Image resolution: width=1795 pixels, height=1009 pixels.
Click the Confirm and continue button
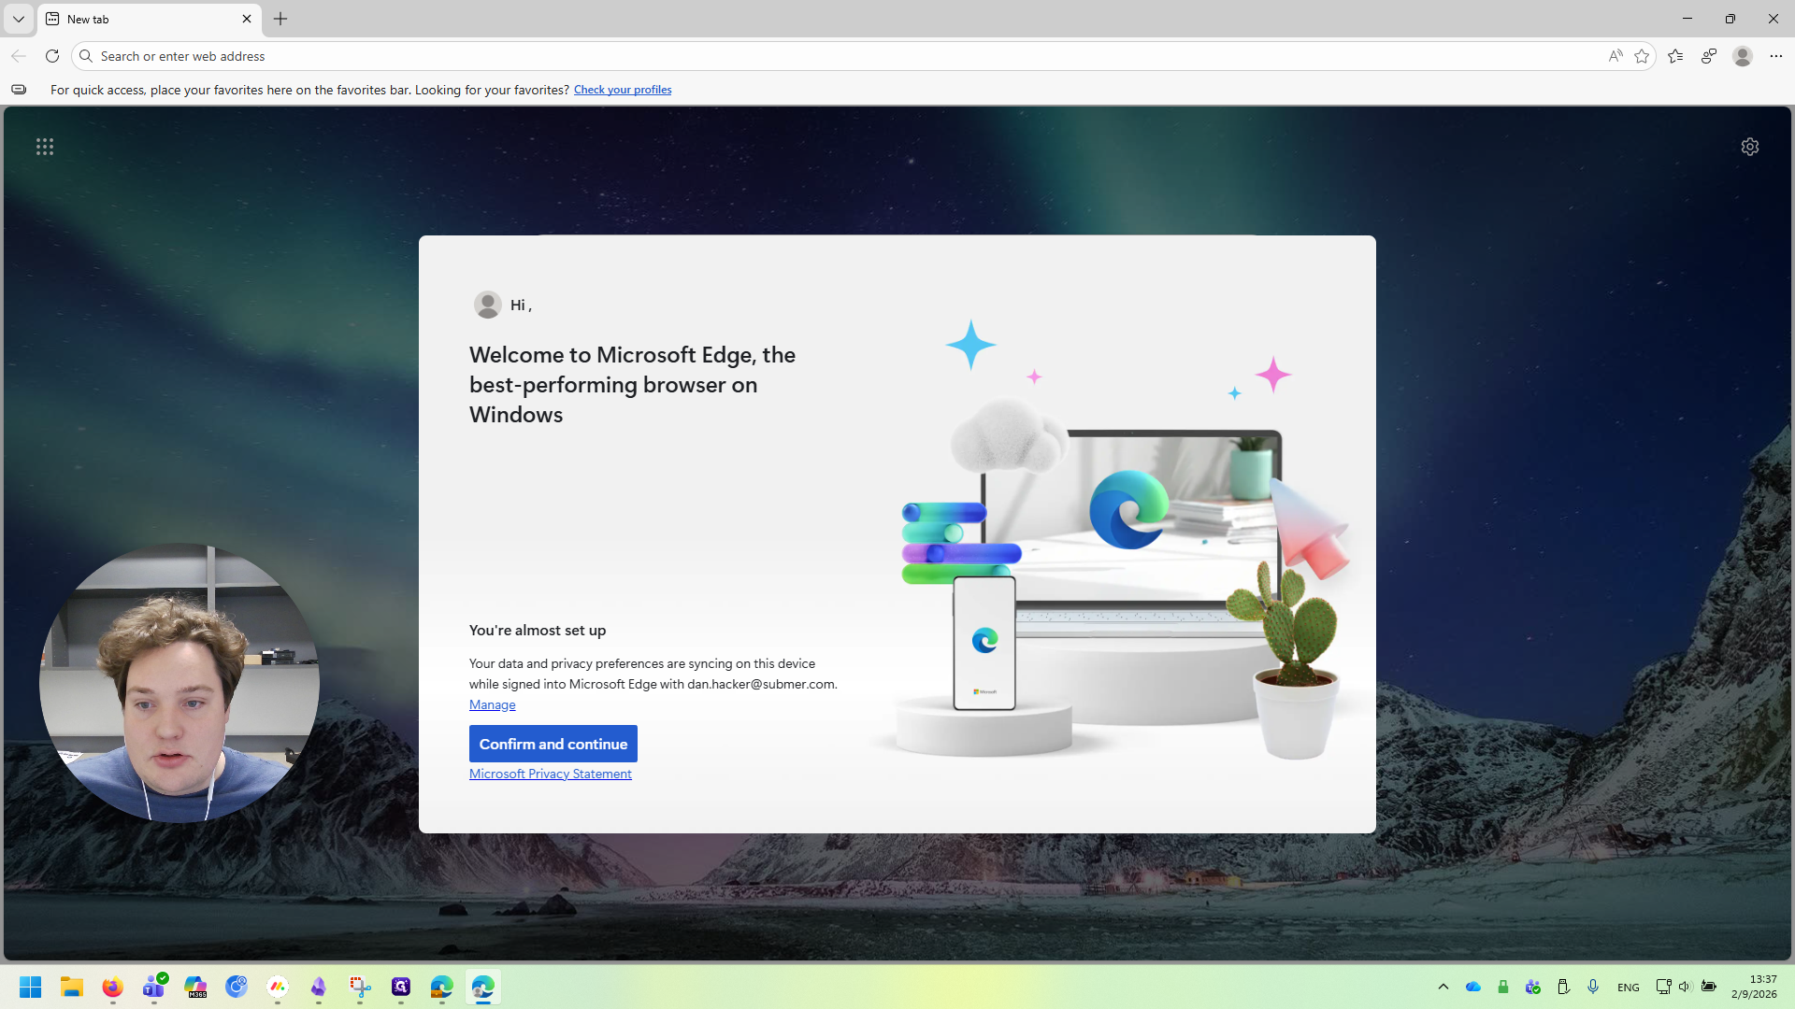click(x=553, y=744)
